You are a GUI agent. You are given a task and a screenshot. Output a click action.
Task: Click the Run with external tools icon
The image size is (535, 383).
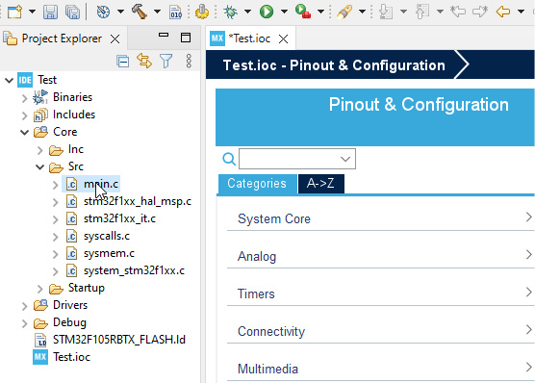pos(303,12)
